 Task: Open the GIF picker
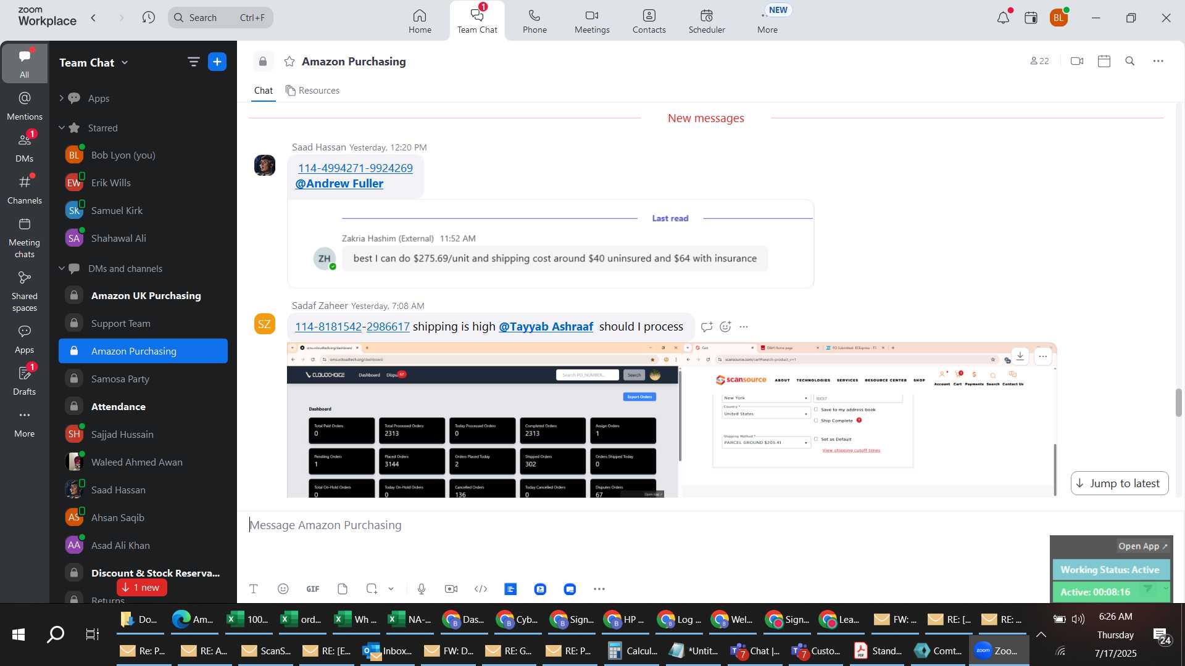click(313, 589)
